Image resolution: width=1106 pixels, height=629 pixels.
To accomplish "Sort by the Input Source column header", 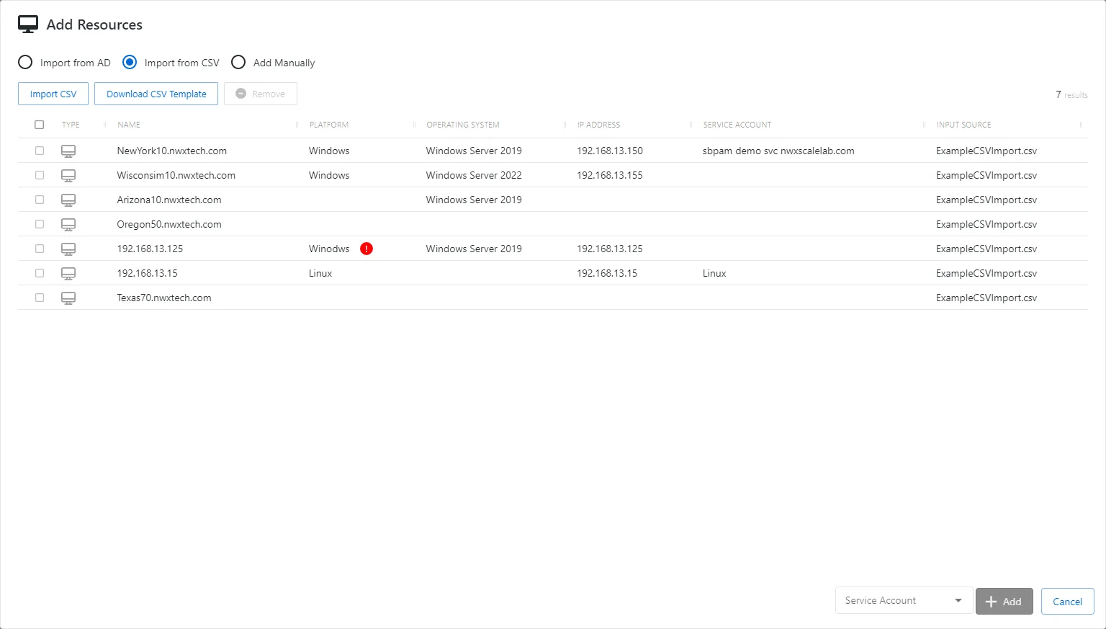I will 964,125.
